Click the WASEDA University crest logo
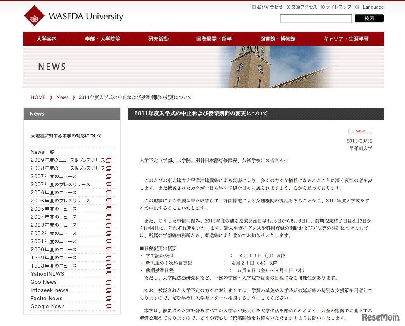This screenshot has width=405, height=326. click(35, 16)
